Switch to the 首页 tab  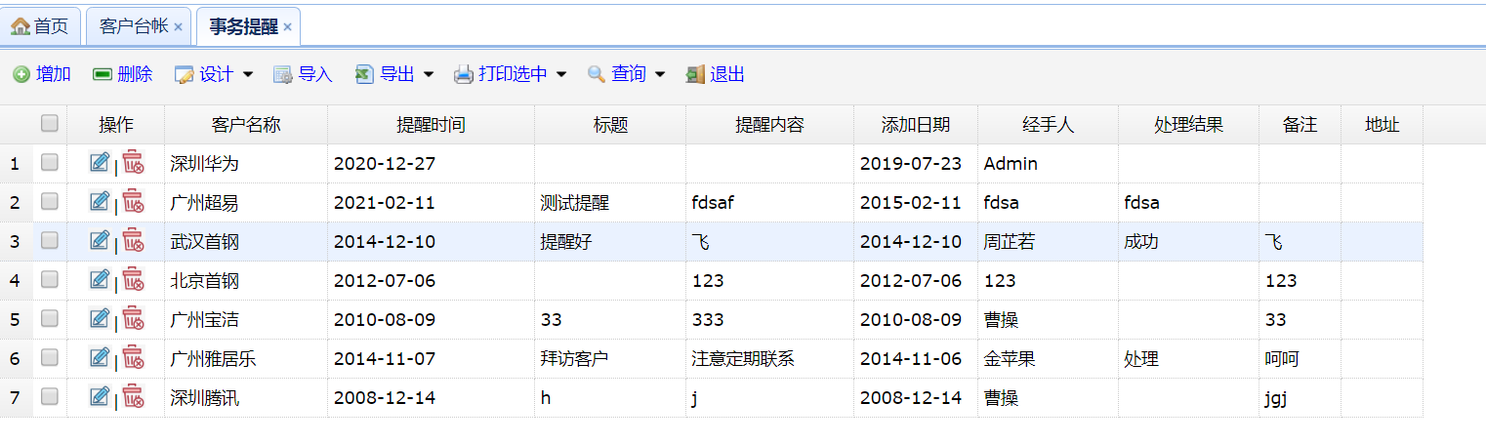(41, 26)
